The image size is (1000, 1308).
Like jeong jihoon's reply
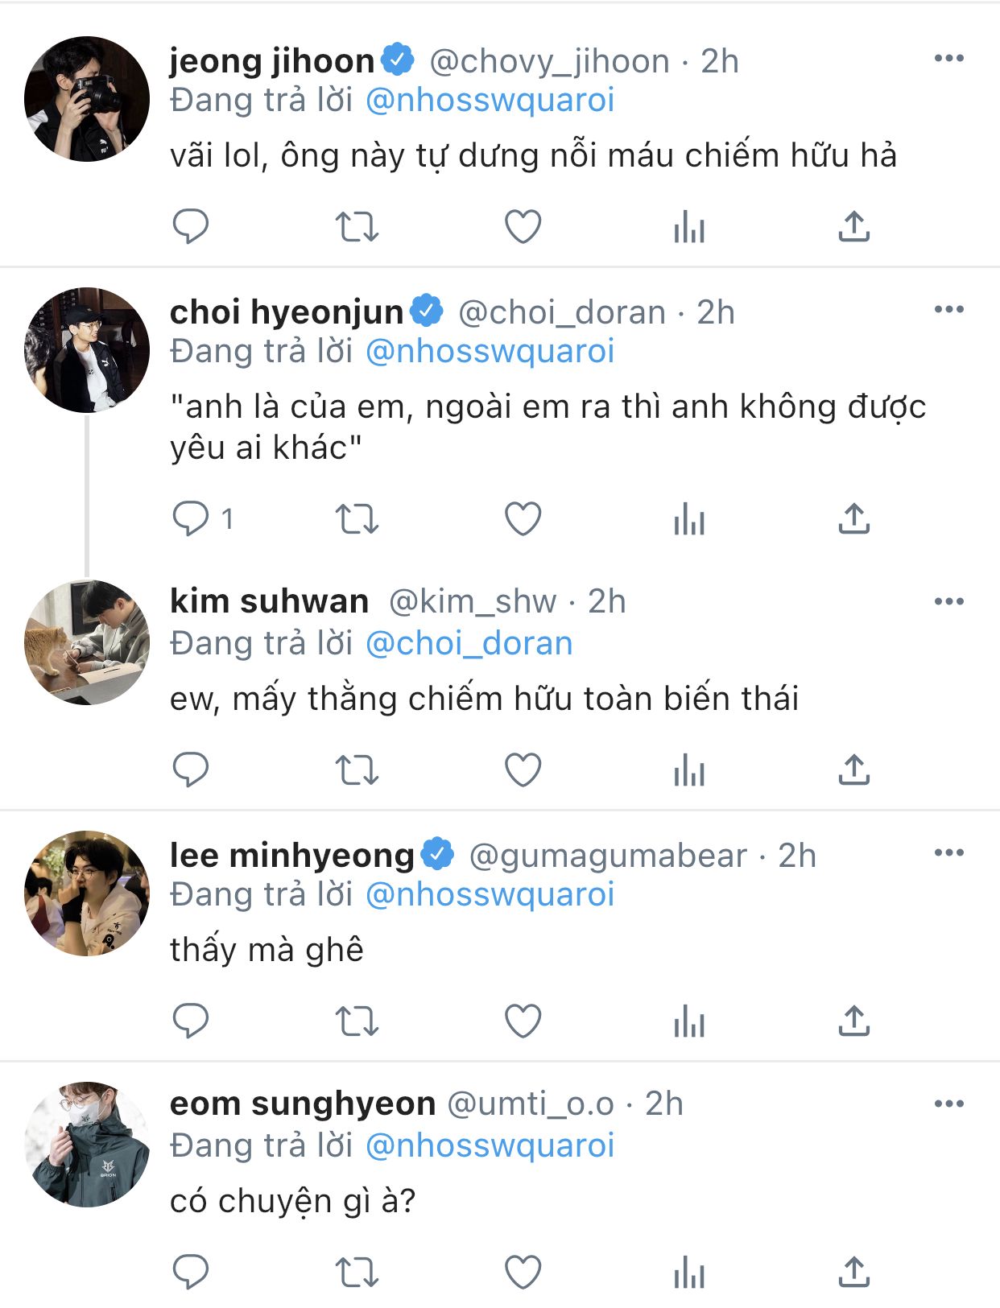point(523,226)
